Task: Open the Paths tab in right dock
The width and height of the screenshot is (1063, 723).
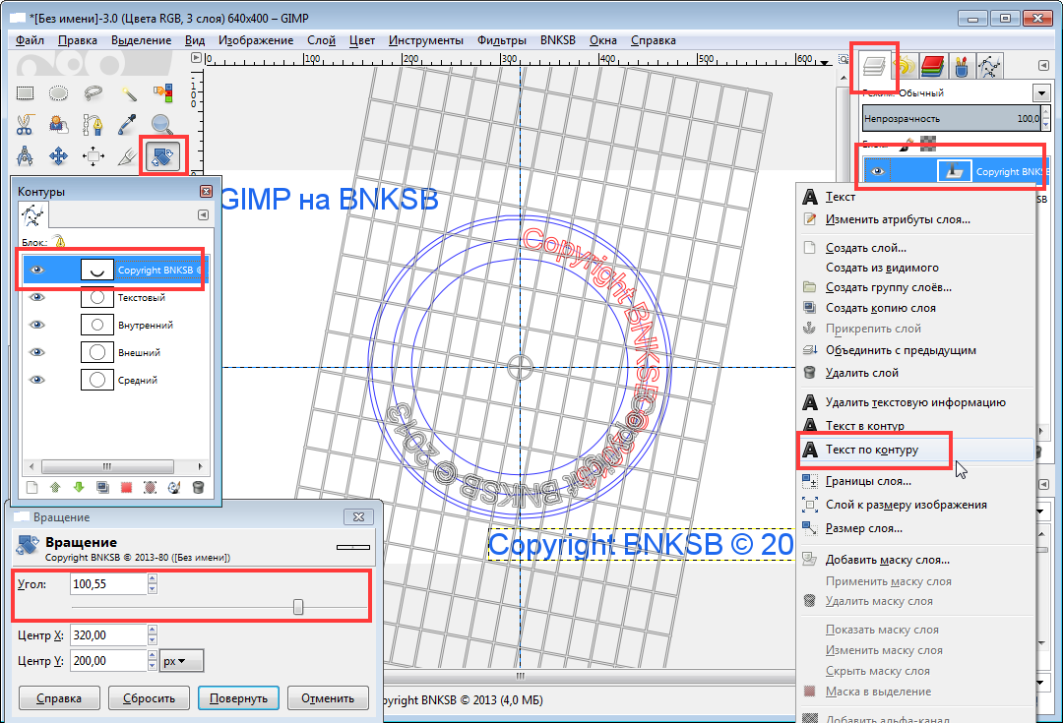Action: pyautogui.click(x=989, y=67)
